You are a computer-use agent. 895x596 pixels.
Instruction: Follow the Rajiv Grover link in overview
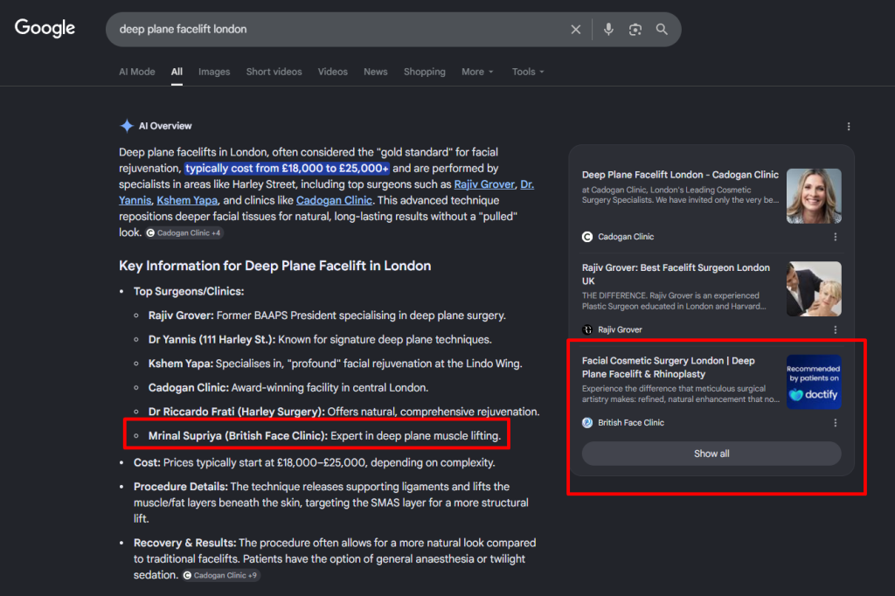coord(484,184)
